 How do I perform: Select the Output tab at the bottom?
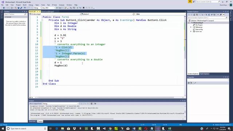point(40,121)
